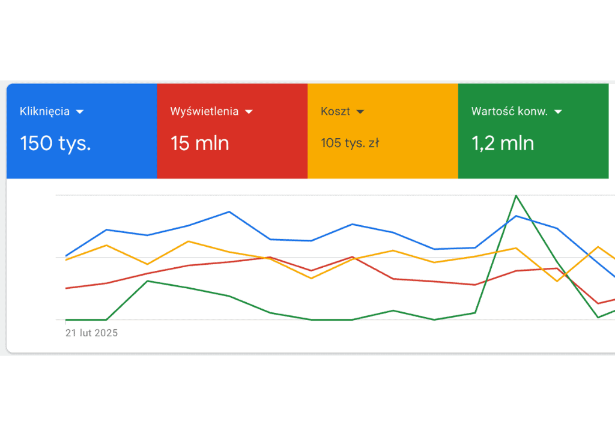The height and width of the screenshot is (436, 615).
Task: Click the 21 lut 2025 date label
Action: [x=91, y=333]
